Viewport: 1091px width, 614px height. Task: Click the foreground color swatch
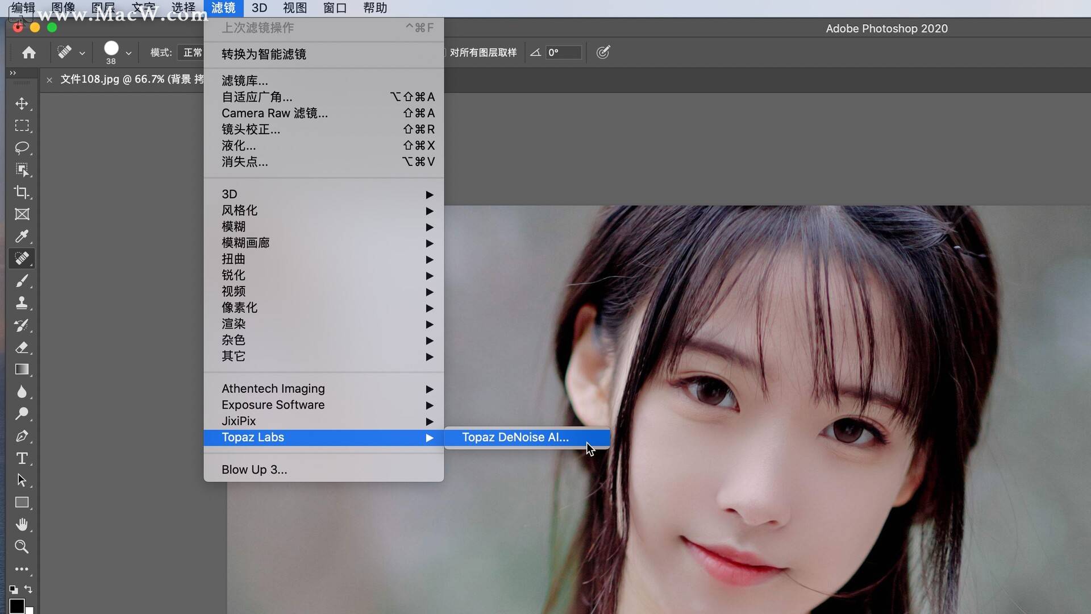[16, 606]
